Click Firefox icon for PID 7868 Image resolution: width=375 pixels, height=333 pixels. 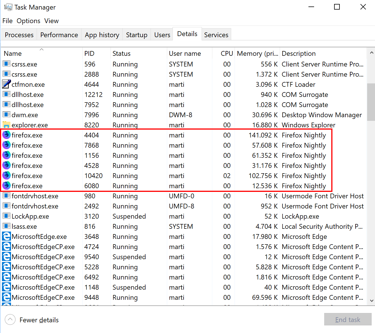[x=6, y=145]
